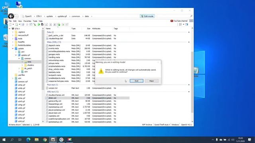This screenshot has height=143, width=255.
Task: Collapse the XML text file group
Action: tap(189, 92)
